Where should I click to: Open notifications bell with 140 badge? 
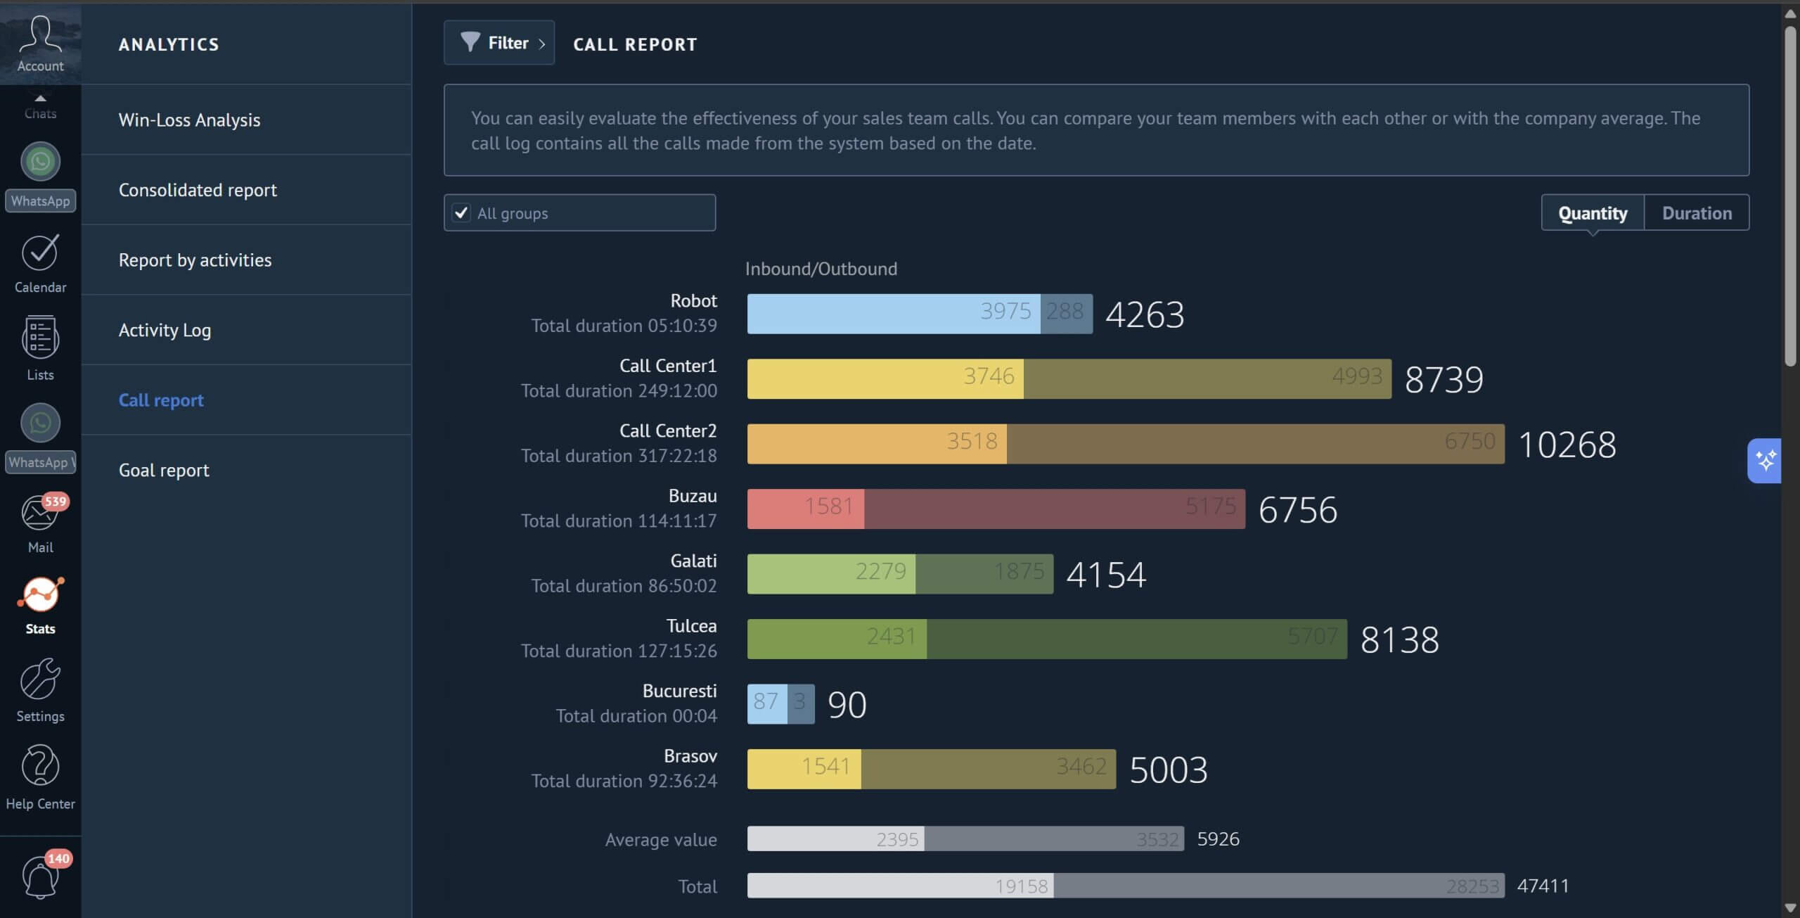click(x=40, y=876)
